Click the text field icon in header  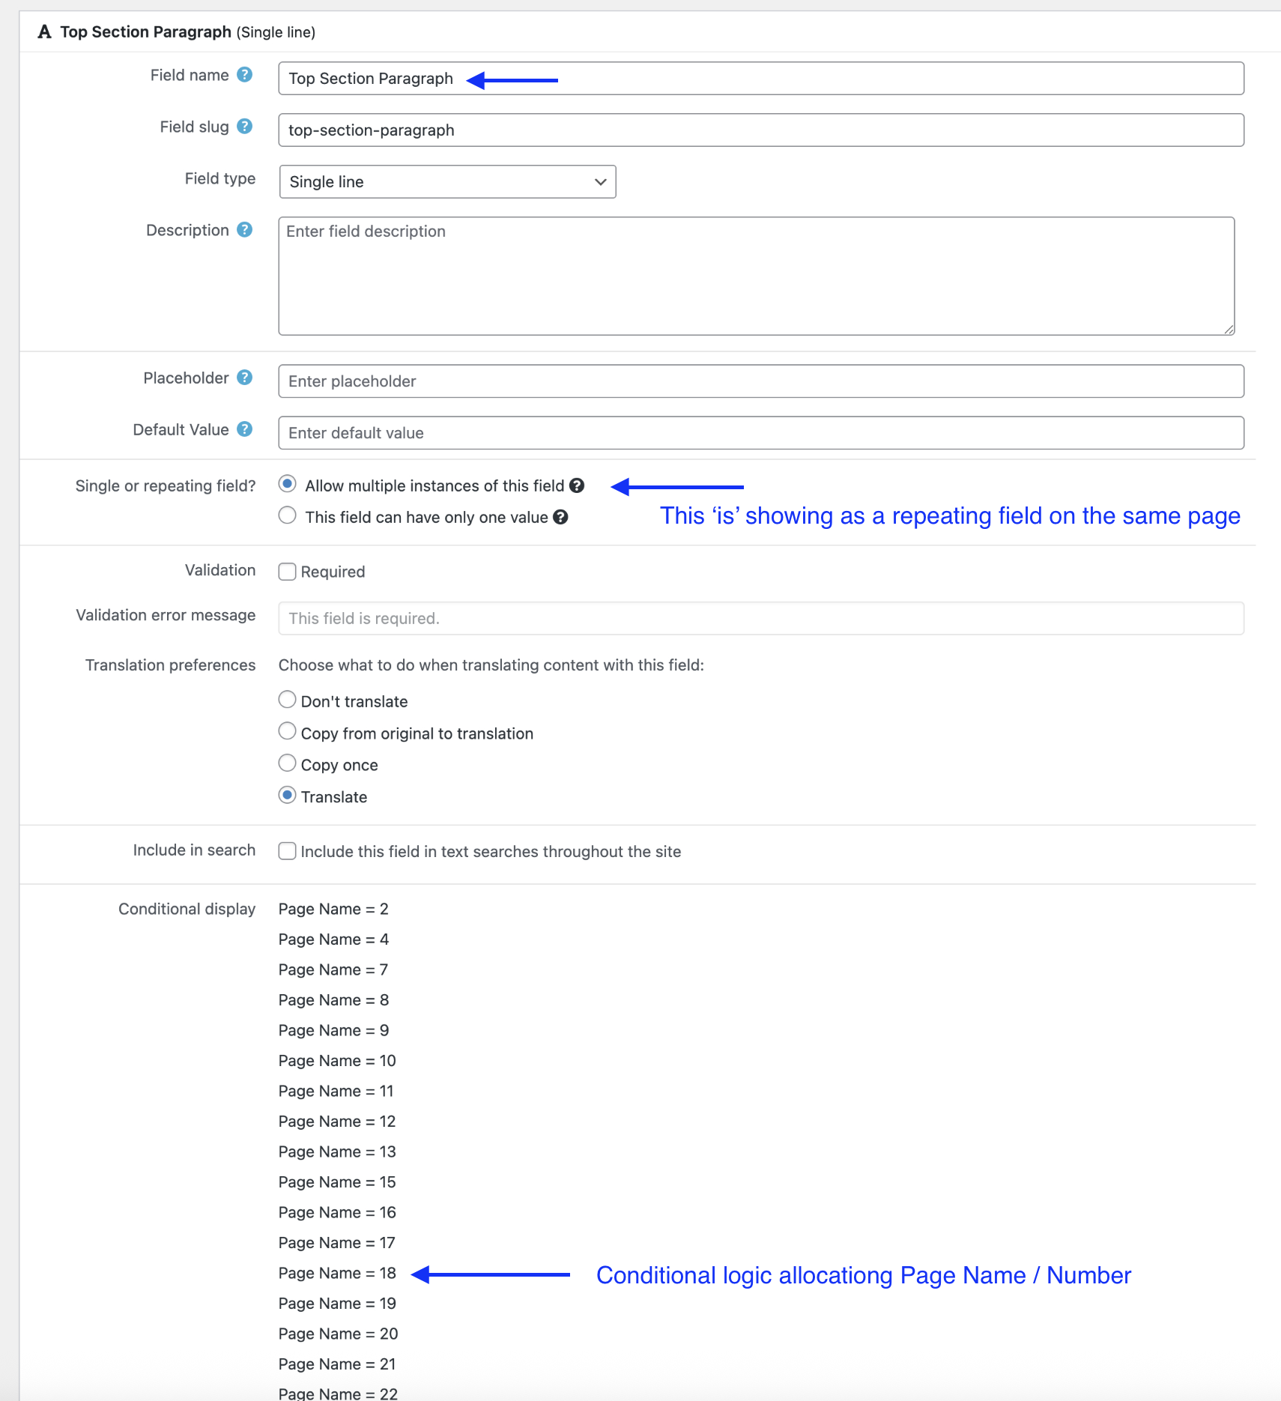pos(45,31)
